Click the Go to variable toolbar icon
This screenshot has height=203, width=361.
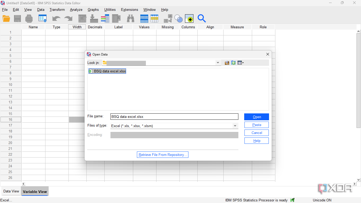click(x=94, y=19)
